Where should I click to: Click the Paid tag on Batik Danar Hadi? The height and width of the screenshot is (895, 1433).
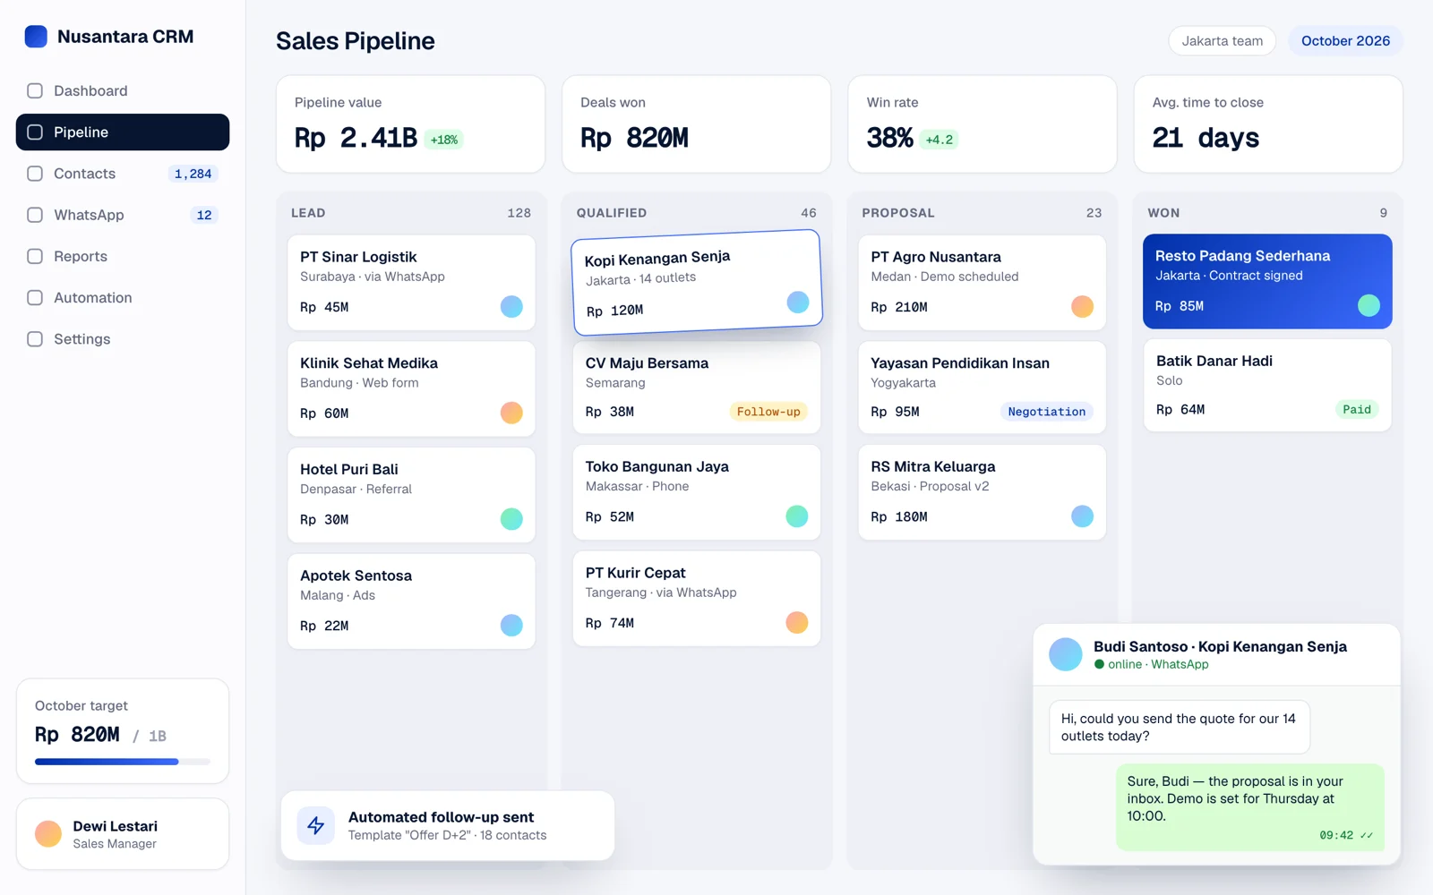tap(1357, 409)
